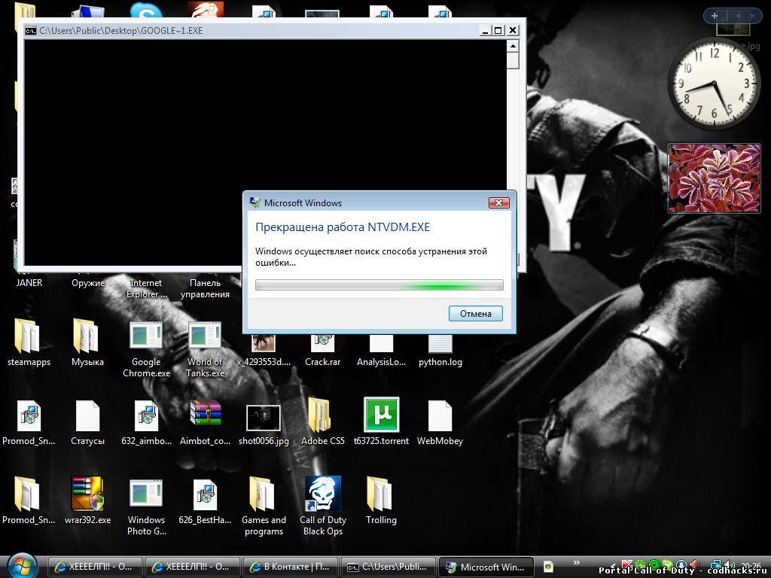Select the JANER desktop label
This screenshot has width=771, height=578.
click(x=29, y=283)
